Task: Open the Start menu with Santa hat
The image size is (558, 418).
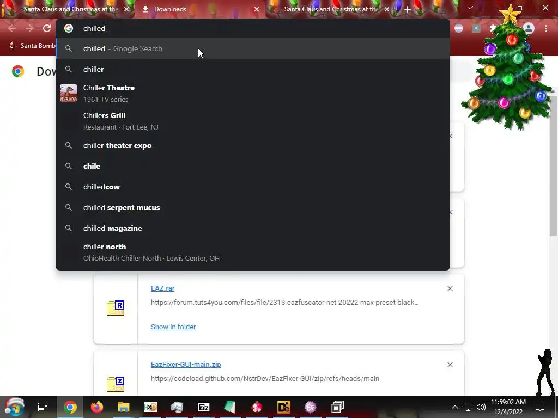Action: 14,407
